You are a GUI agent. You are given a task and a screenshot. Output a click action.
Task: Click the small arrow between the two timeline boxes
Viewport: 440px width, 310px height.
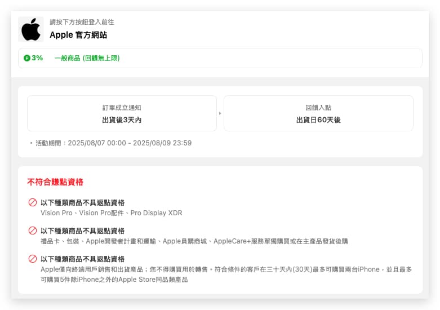point(220,113)
